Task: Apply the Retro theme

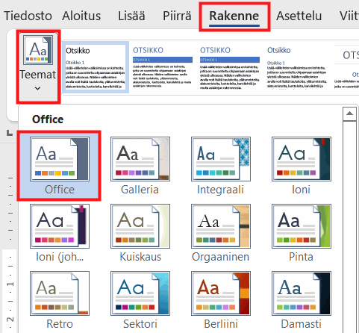Action: (60, 300)
